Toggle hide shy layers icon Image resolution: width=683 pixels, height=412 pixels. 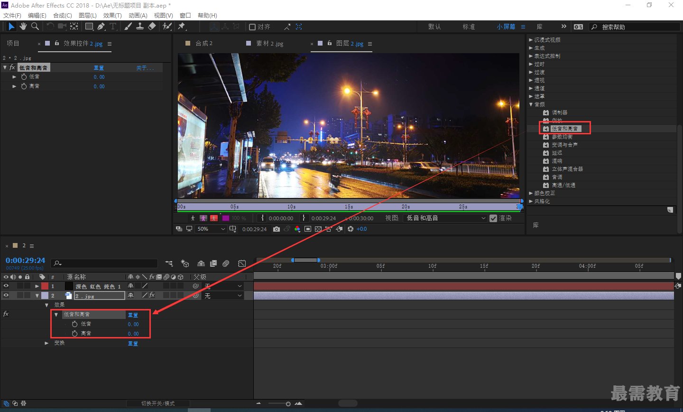click(201, 263)
